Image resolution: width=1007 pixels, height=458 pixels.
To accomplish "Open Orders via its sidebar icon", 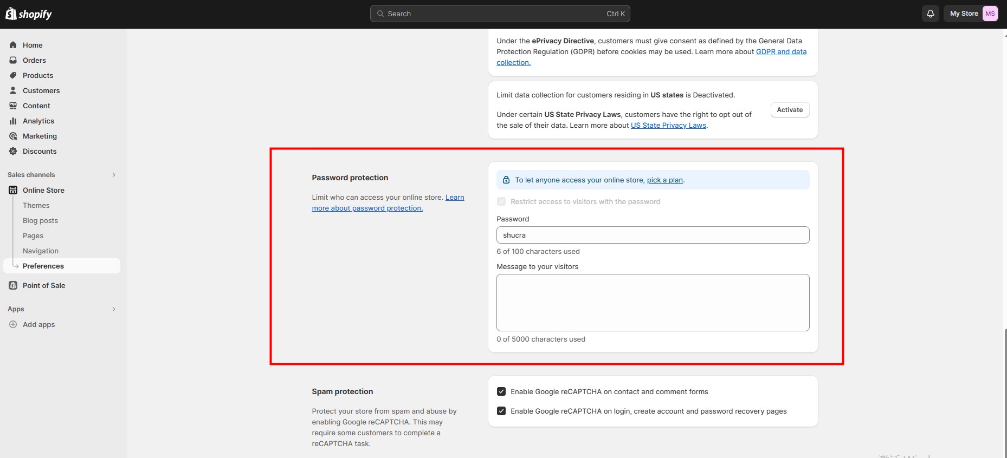I will [x=13, y=60].
